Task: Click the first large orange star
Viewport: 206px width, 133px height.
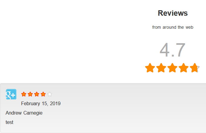Action: coord(150,68)
